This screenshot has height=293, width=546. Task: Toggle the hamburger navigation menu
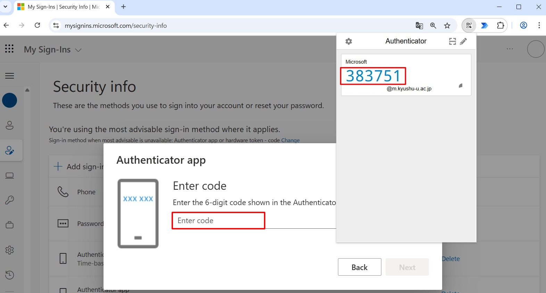coord(10,76)
